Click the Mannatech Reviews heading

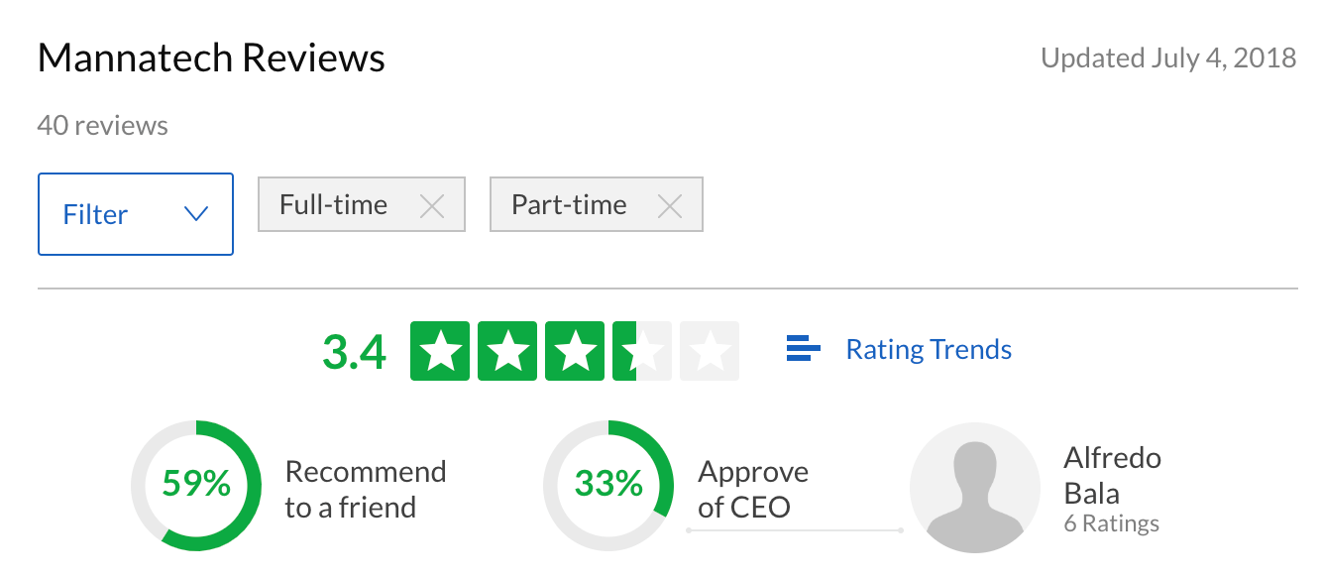211,58
